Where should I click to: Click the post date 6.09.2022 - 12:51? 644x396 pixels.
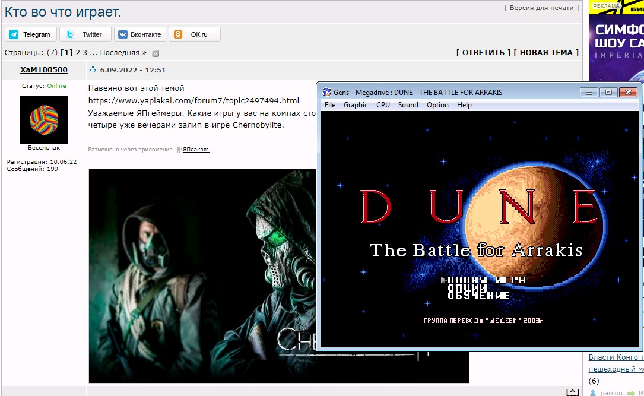coord(133,70)
